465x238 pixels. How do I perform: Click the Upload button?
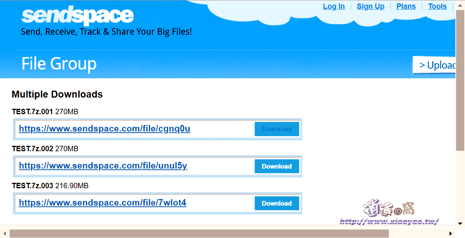[434, 65]
